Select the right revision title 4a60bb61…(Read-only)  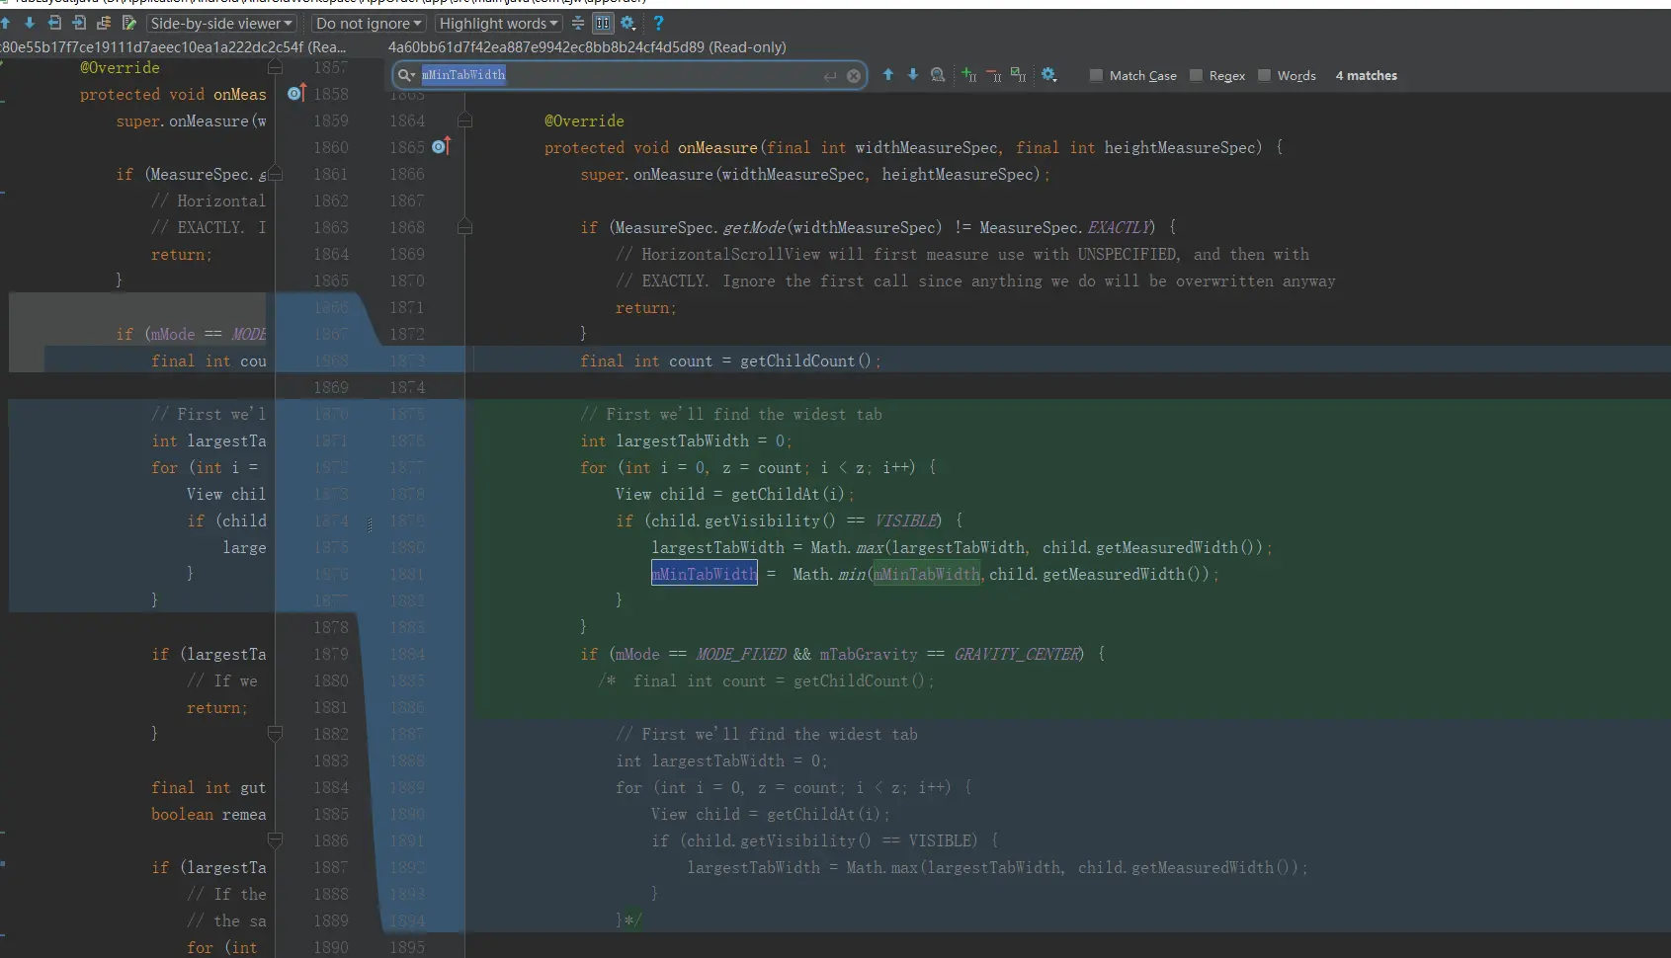point(587,47)
